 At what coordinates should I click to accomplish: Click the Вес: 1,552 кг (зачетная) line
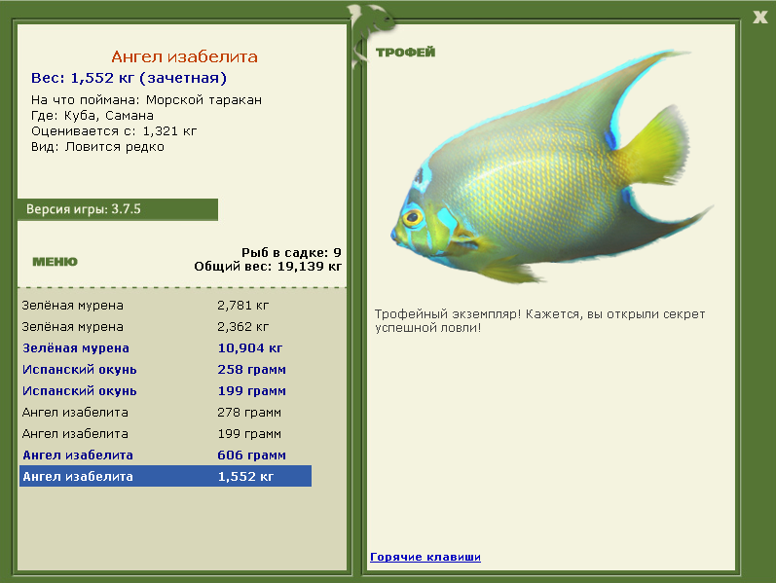(x=129, y=78)
